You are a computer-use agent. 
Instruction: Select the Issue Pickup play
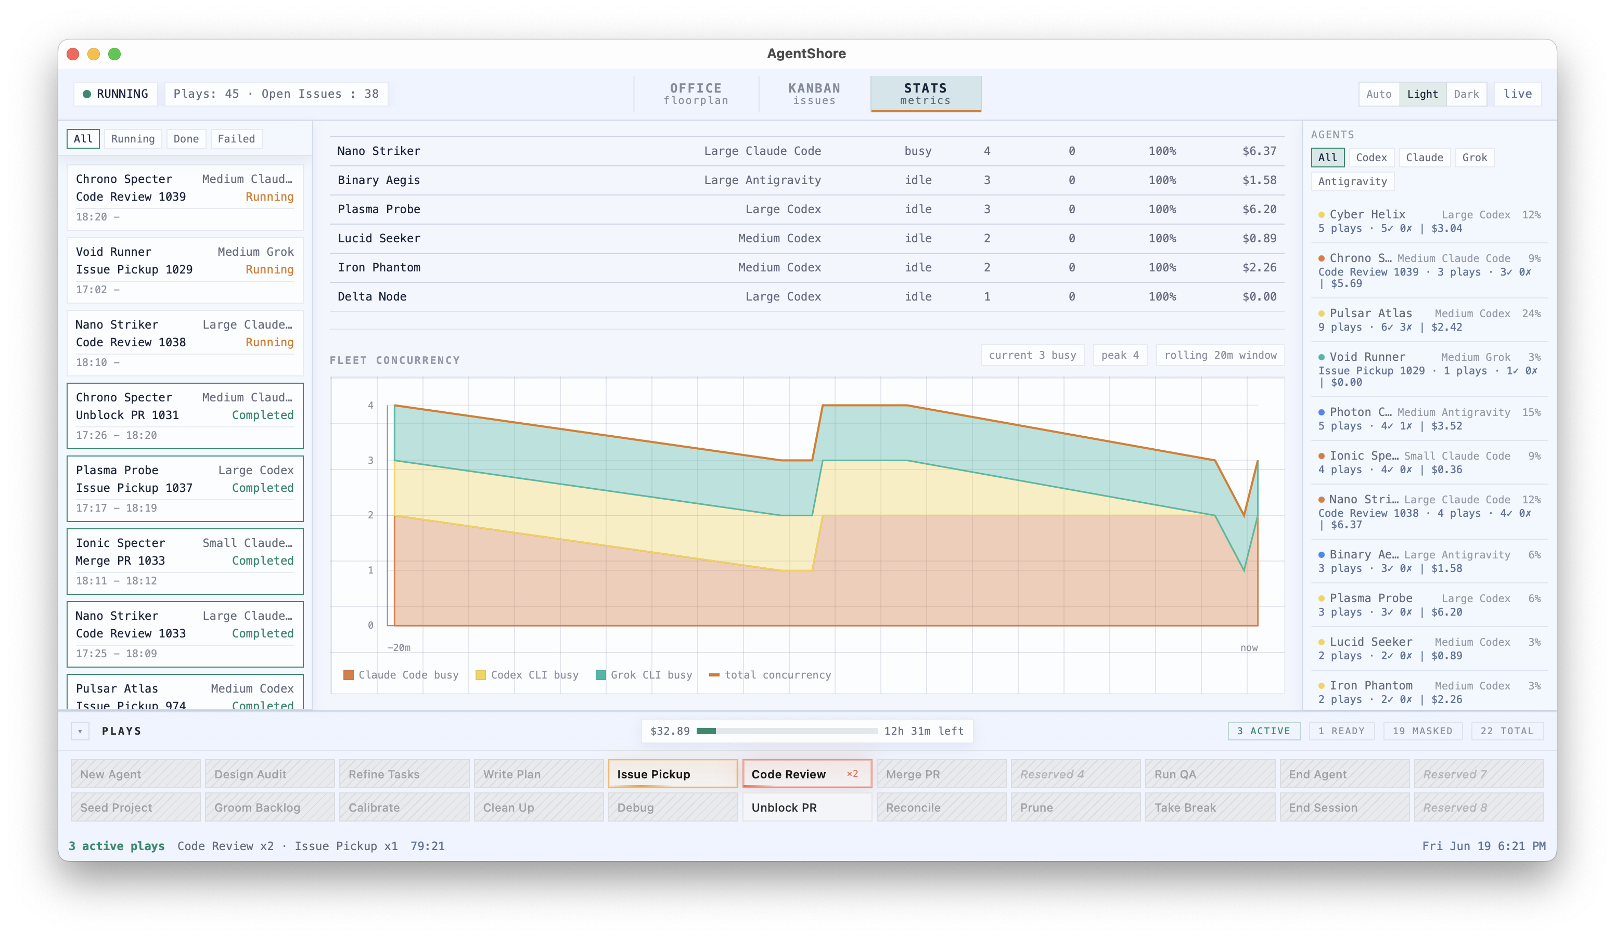pos(673,774)
